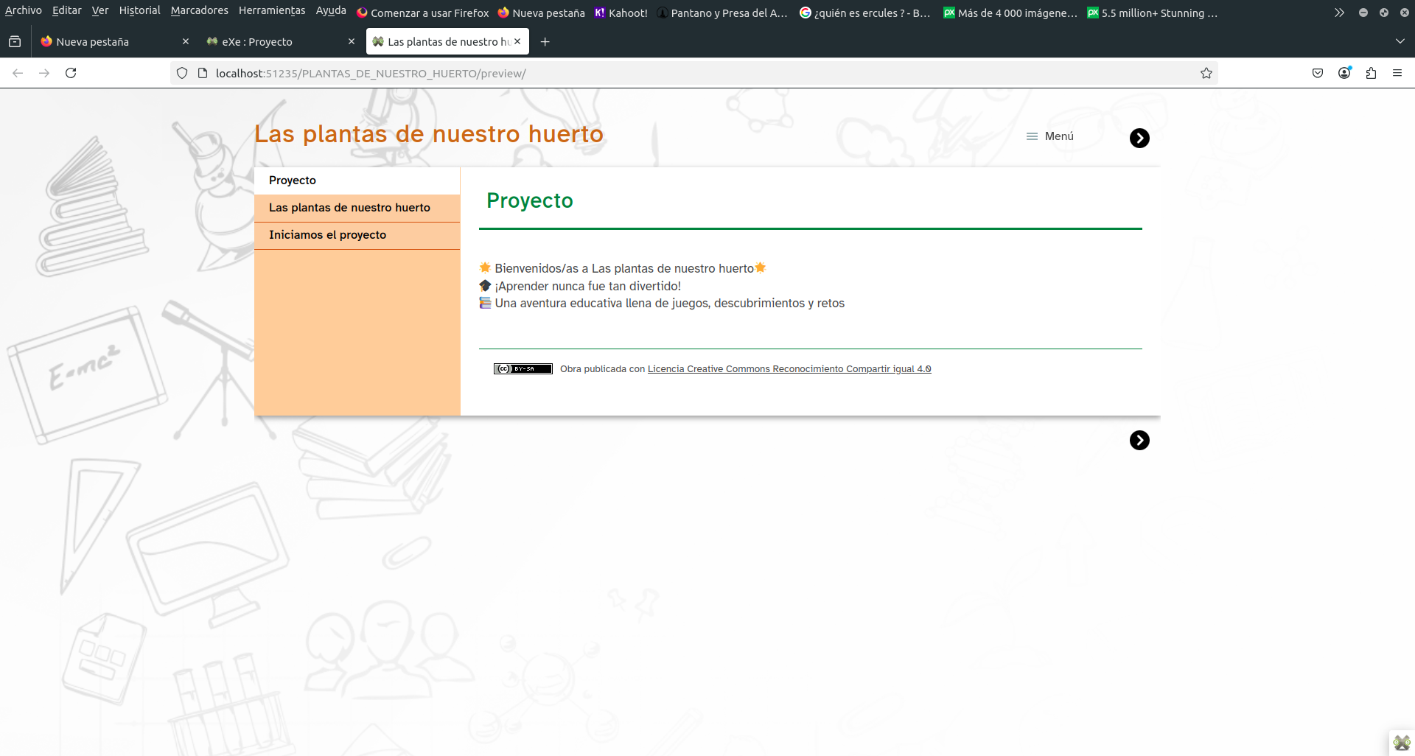
Task: Open the Herramientas menu
Action: [x=272, y=10]
